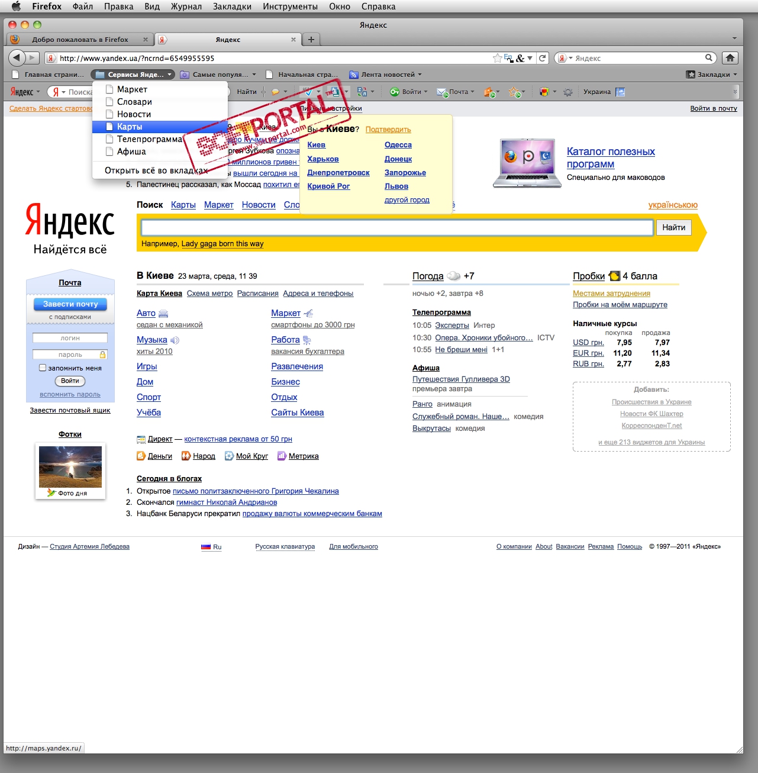Click the Войти button in the mail form
Screen dimensions: 758x773
[70, 381]
